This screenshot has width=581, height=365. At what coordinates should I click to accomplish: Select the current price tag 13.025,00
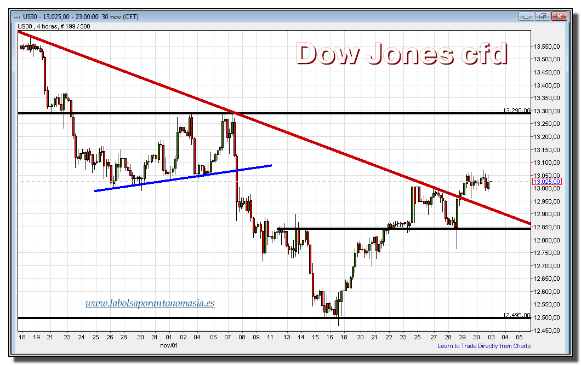pos(546,182)
